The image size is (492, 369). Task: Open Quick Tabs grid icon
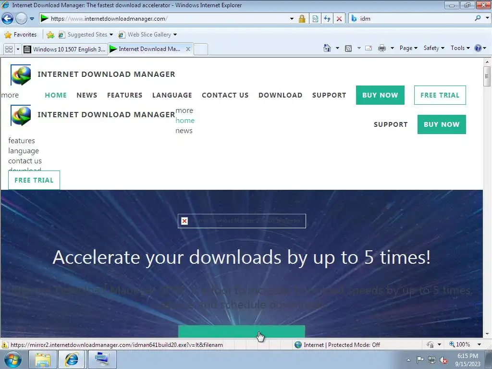[x=9, y=49]
